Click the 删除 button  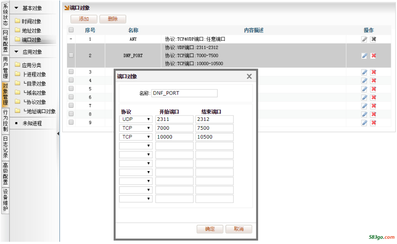tap(113, 19)
